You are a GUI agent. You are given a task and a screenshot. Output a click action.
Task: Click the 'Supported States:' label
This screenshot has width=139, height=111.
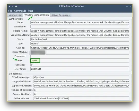(22, 82)
